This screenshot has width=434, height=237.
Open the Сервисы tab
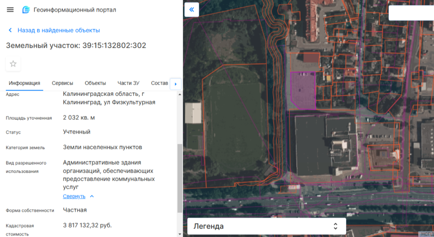coord(63,83)
